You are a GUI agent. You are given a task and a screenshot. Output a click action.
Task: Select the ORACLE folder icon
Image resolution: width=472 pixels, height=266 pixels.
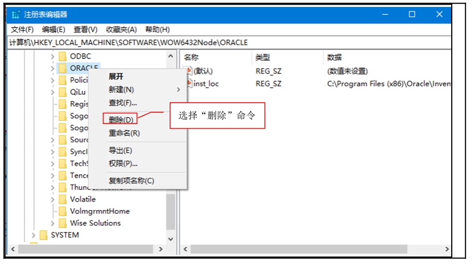click(x=62, y=68)
